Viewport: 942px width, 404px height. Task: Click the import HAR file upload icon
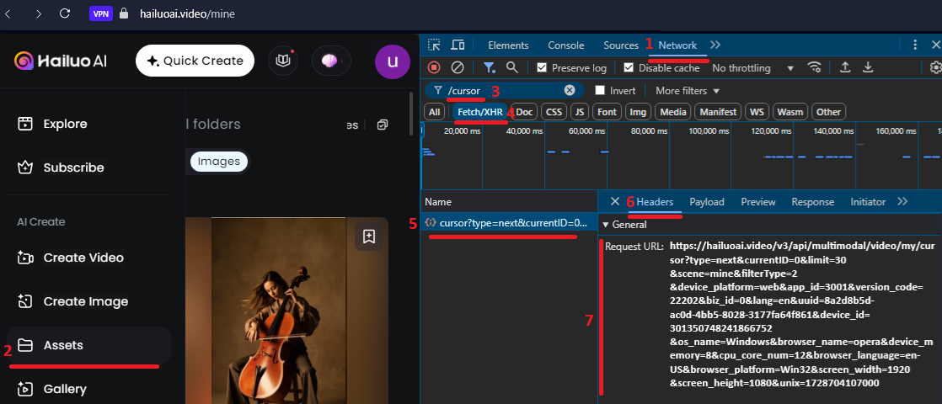[845, 67]
